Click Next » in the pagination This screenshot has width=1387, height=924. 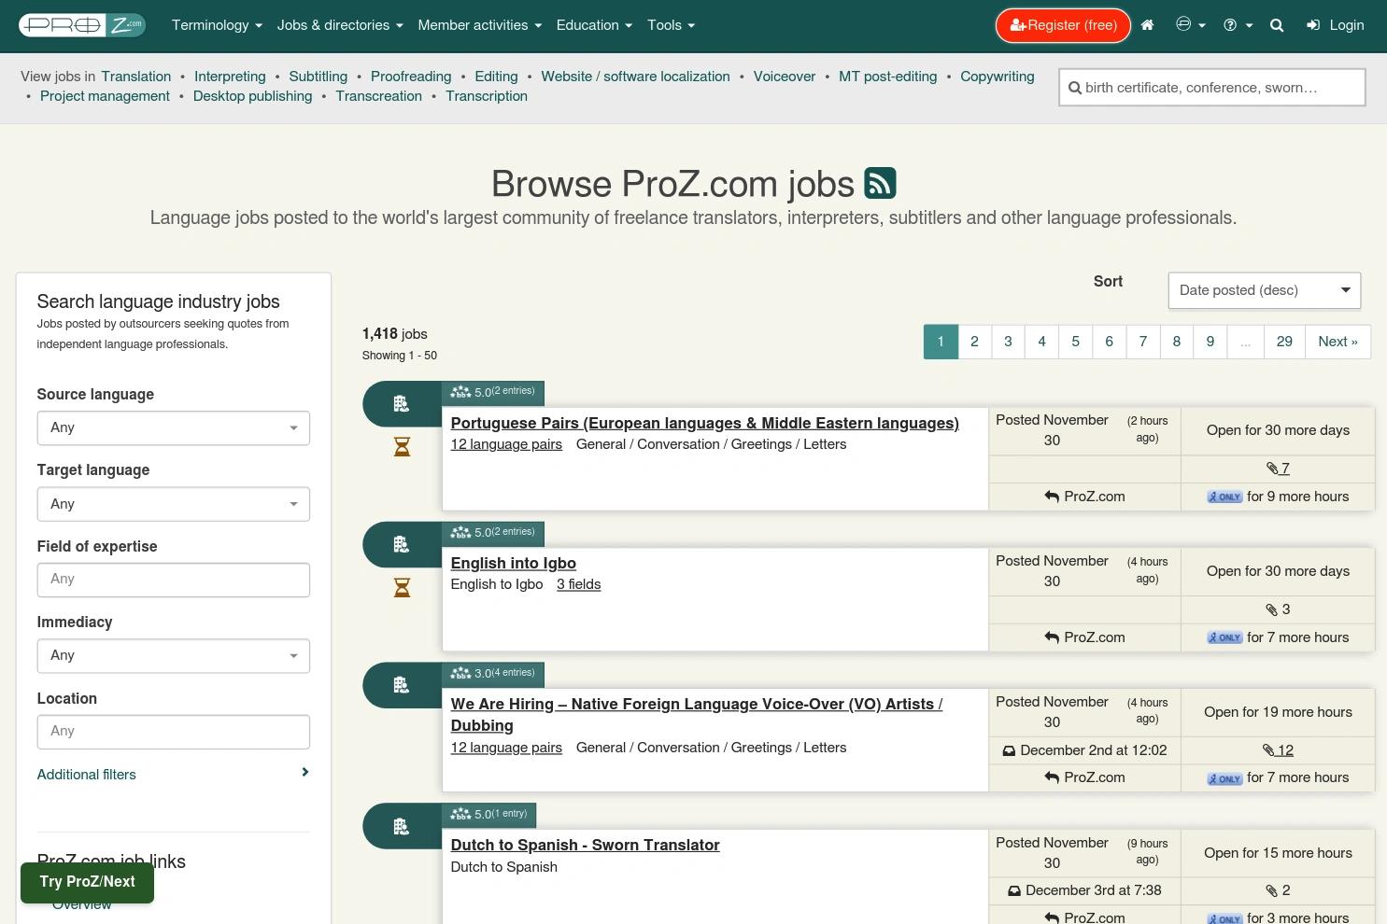click(1337, 342)
